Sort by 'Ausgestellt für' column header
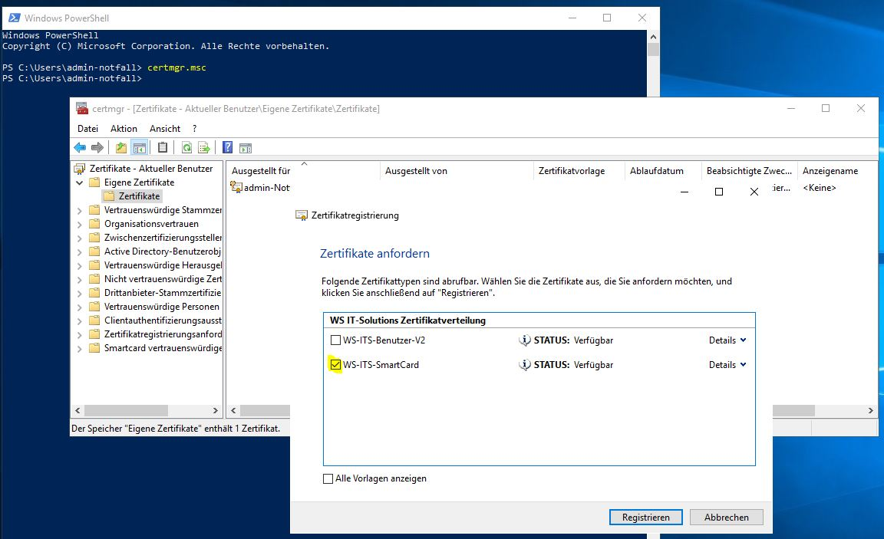 (303, 171)
